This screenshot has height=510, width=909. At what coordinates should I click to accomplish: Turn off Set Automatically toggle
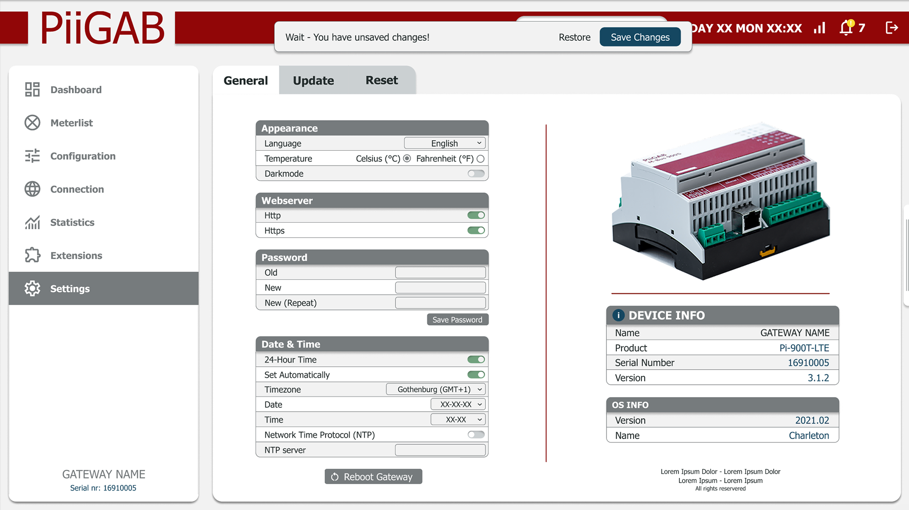[x=476, y=374]
